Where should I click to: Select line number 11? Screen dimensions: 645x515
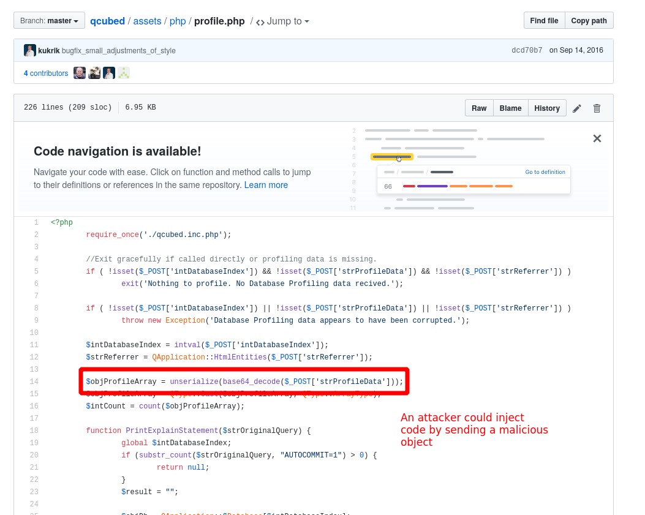click(x=34, y=345)
